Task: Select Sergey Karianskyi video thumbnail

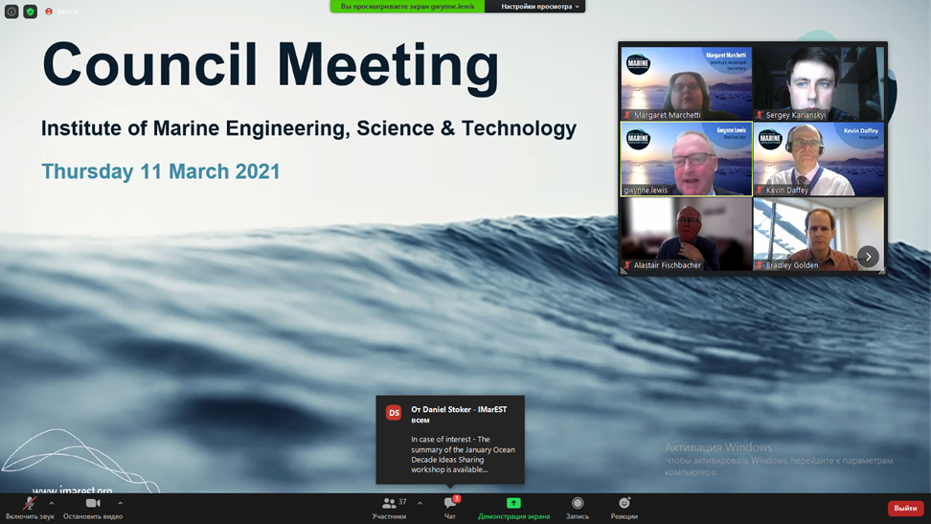Action: pyautogui.click(x=819, y=83)
